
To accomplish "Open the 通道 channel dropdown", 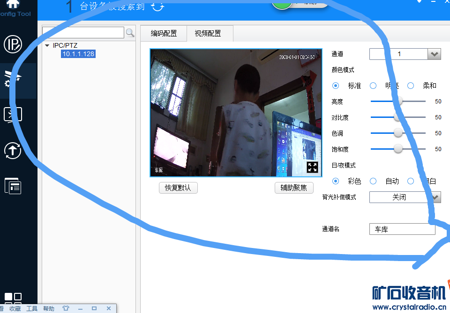I will (434, 54).
